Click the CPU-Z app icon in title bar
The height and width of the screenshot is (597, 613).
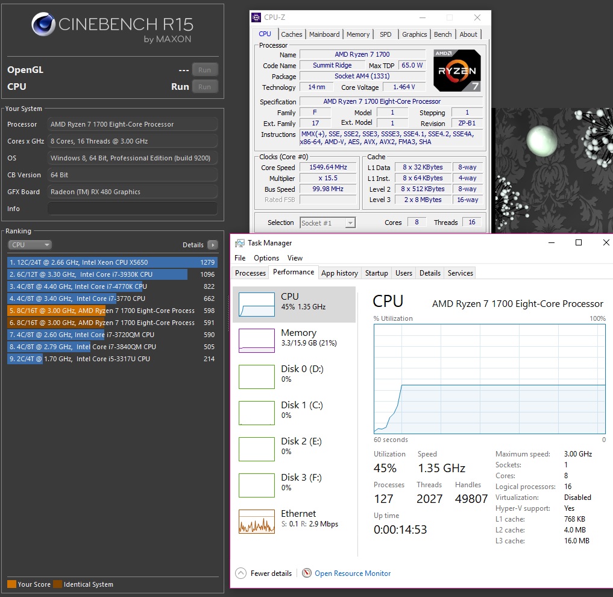click(x=256, y=17)
